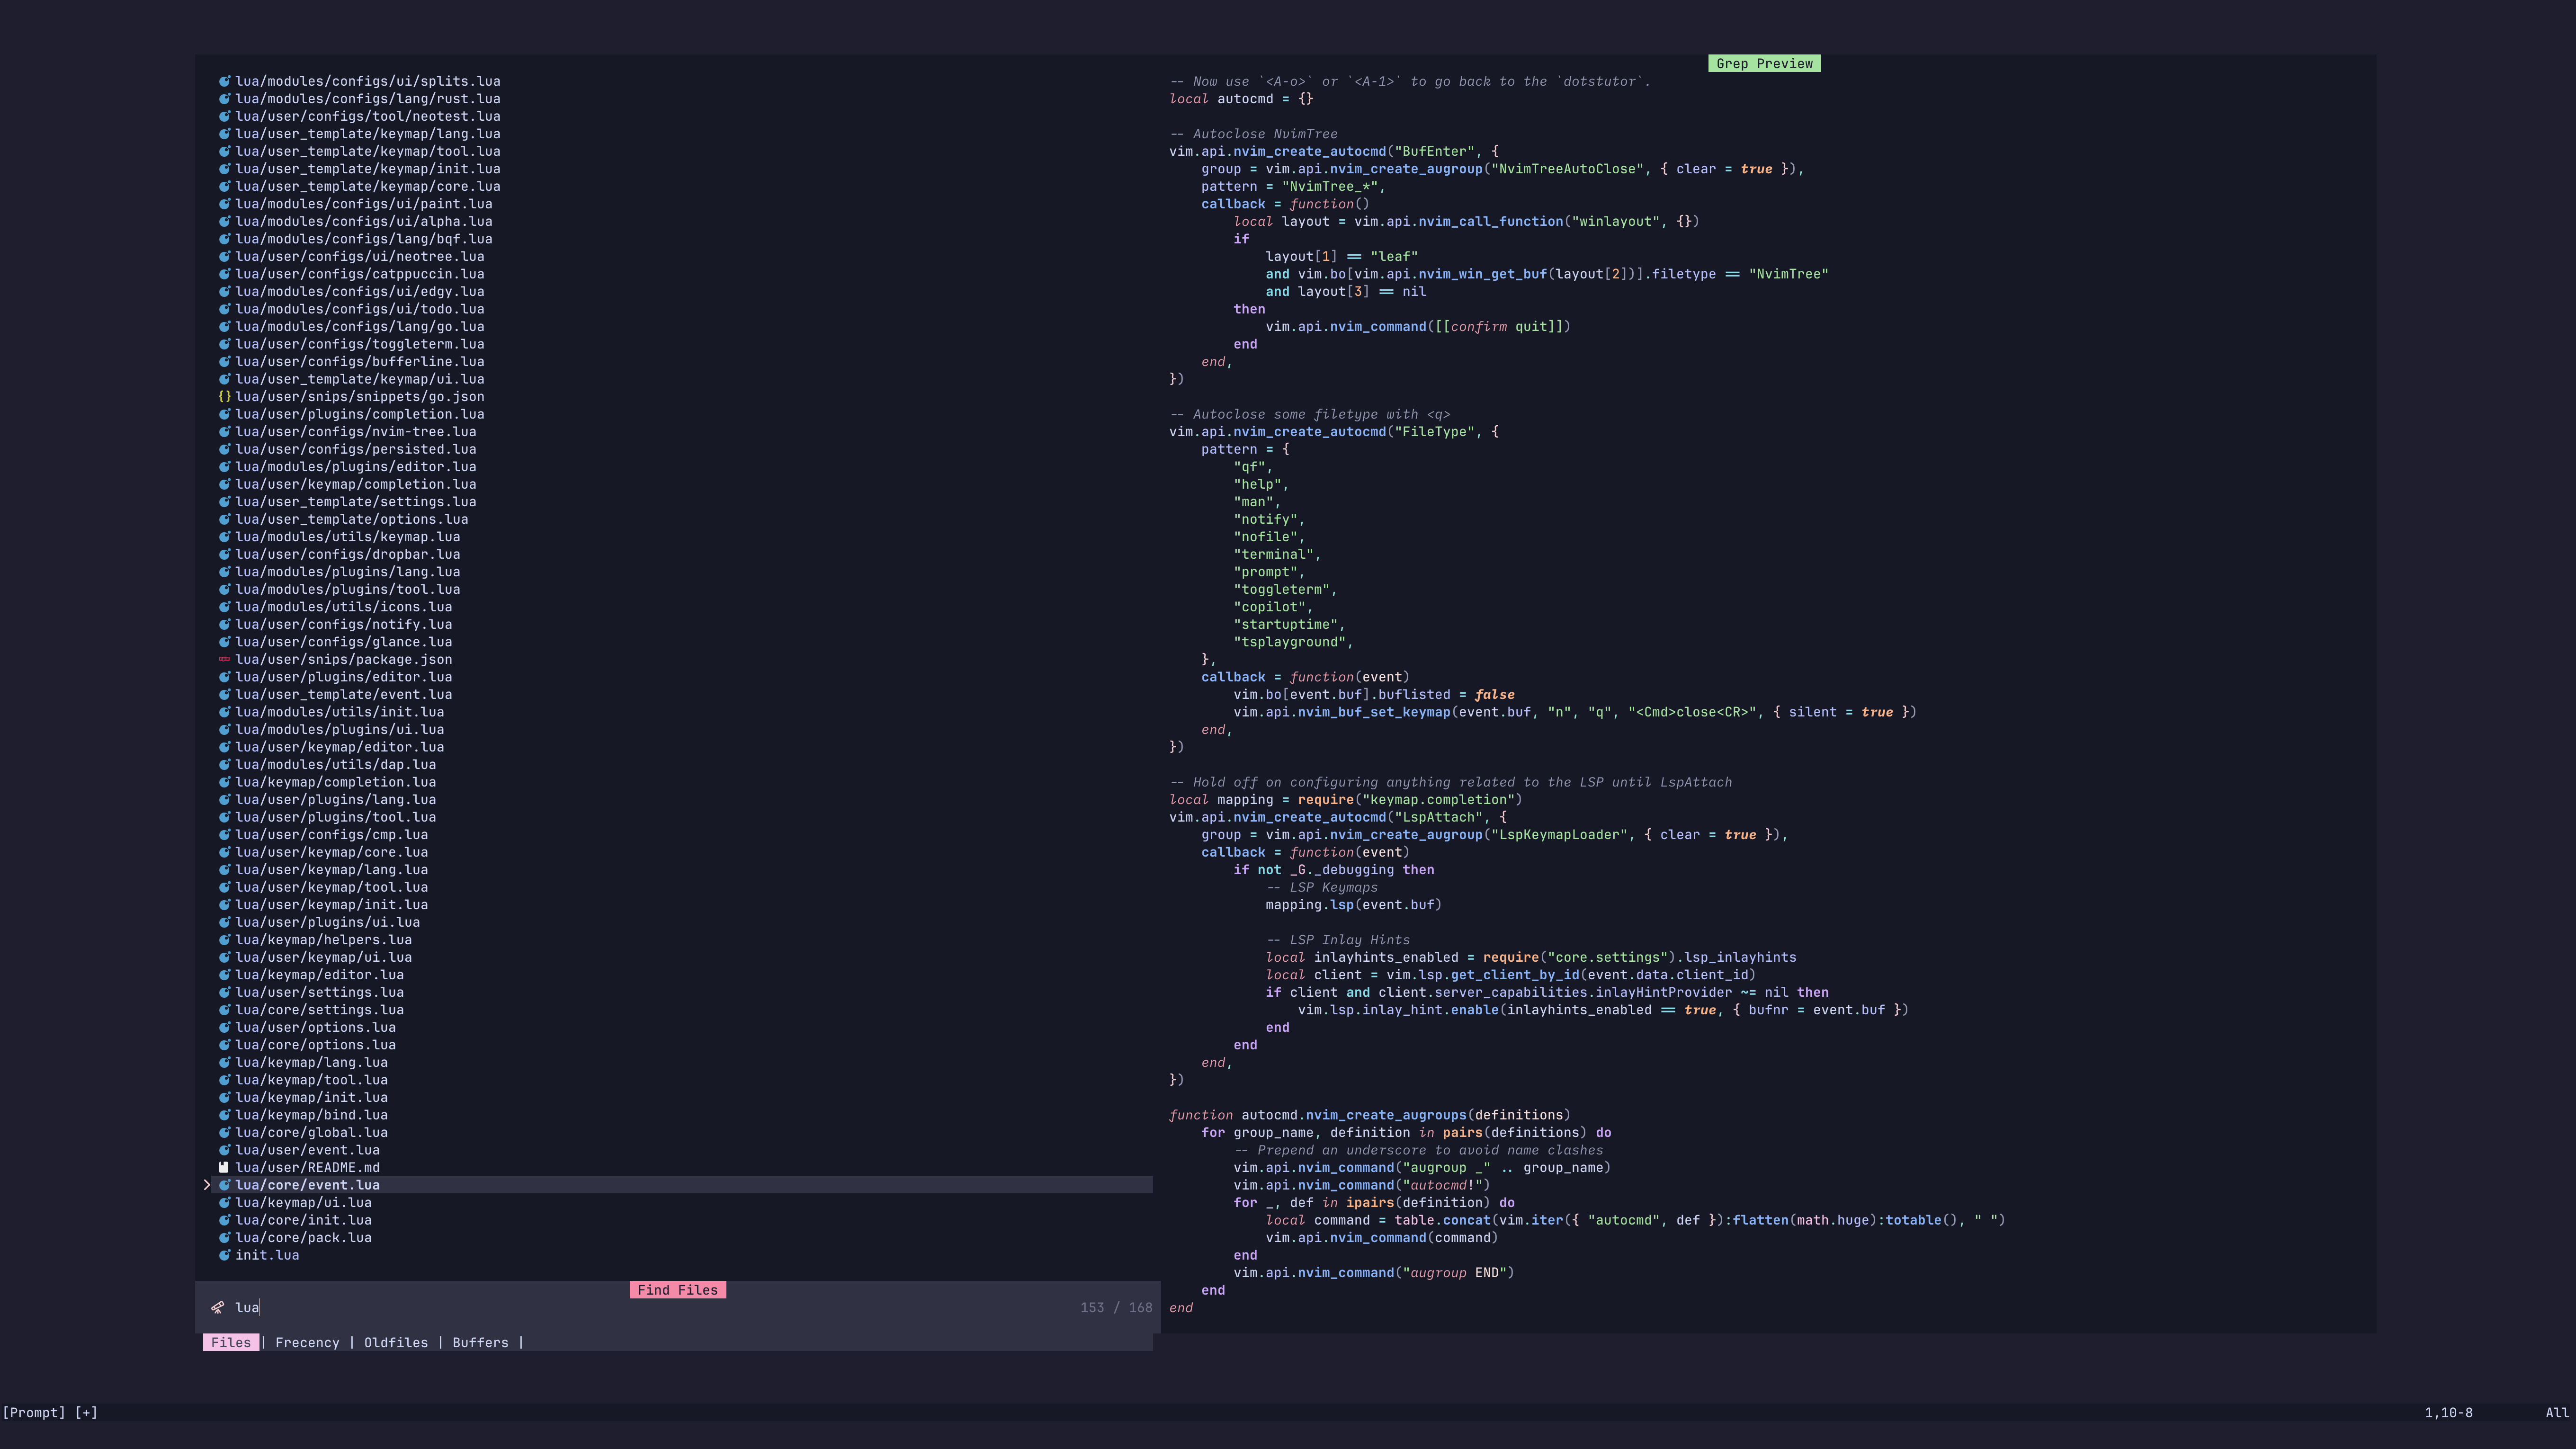Click the JSON braces icon beside go.json
The height and width of the screenshot is (1449, 2576).
tap(224, 397)
